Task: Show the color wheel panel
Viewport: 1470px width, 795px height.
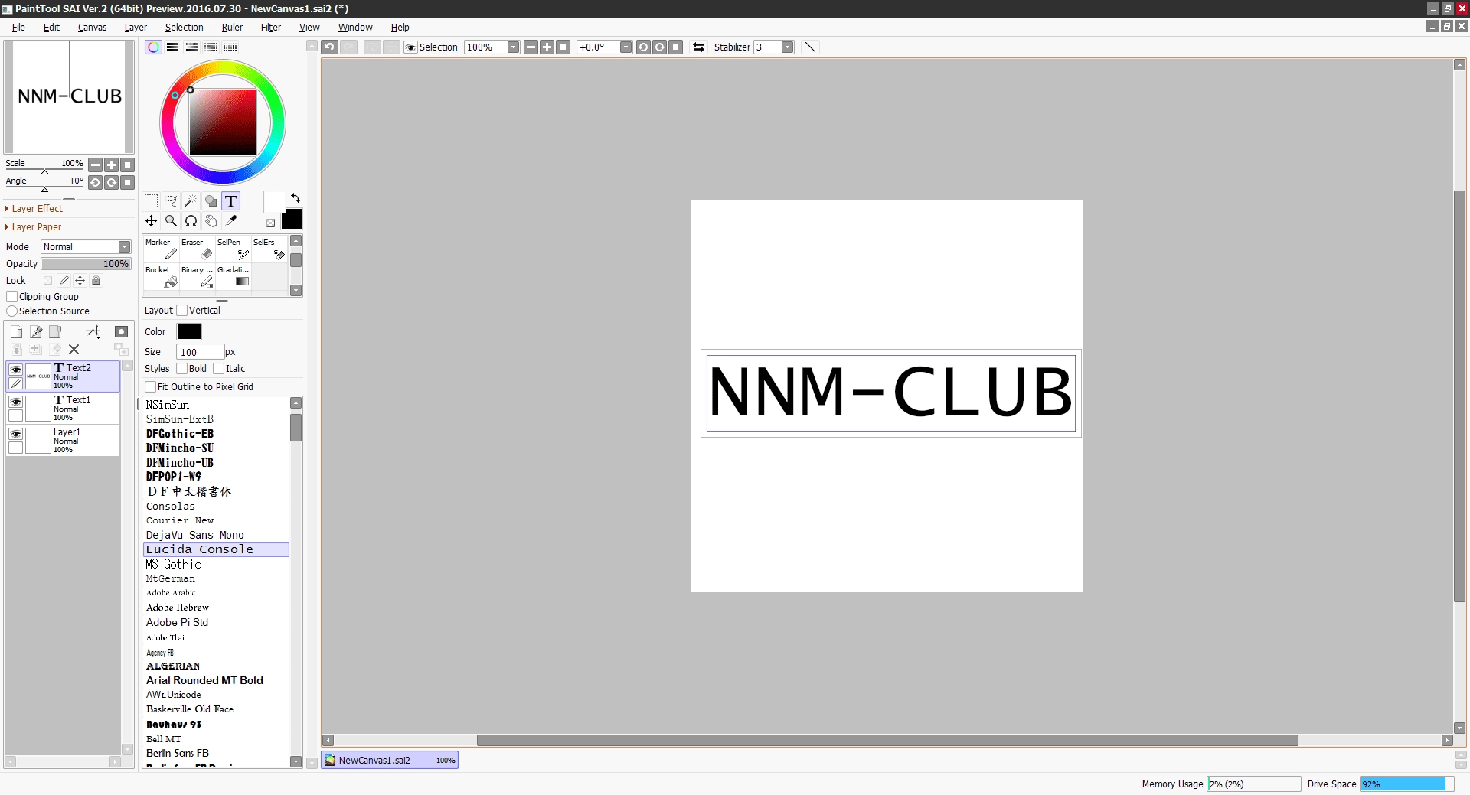Action: tap(153, 47)
